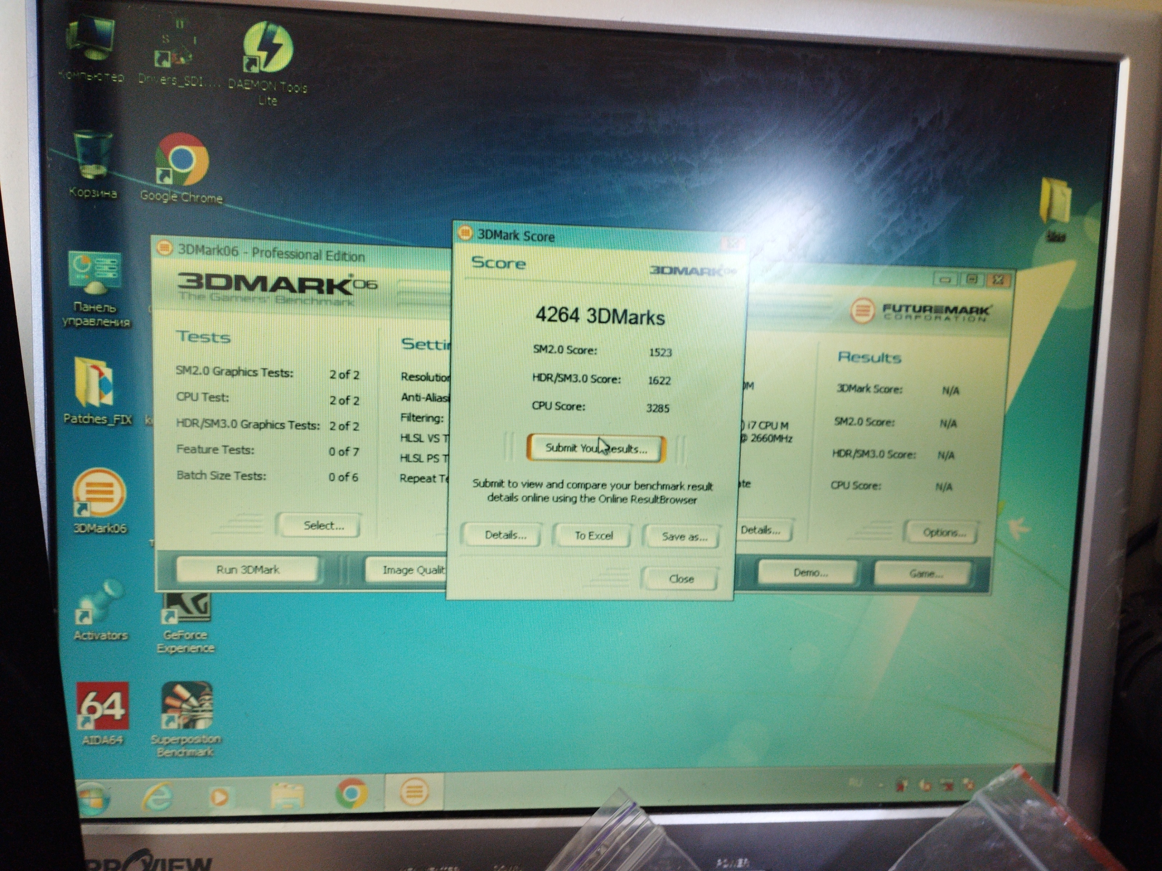1162x871 pixels.
Task: Open the Windows Start menu
Action: 93,798
